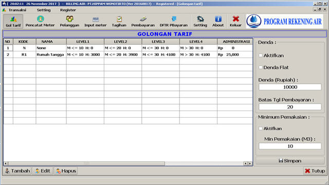Open the Gol Tarif toolbar icon
The image size is (329, 185).
(13, 21)
